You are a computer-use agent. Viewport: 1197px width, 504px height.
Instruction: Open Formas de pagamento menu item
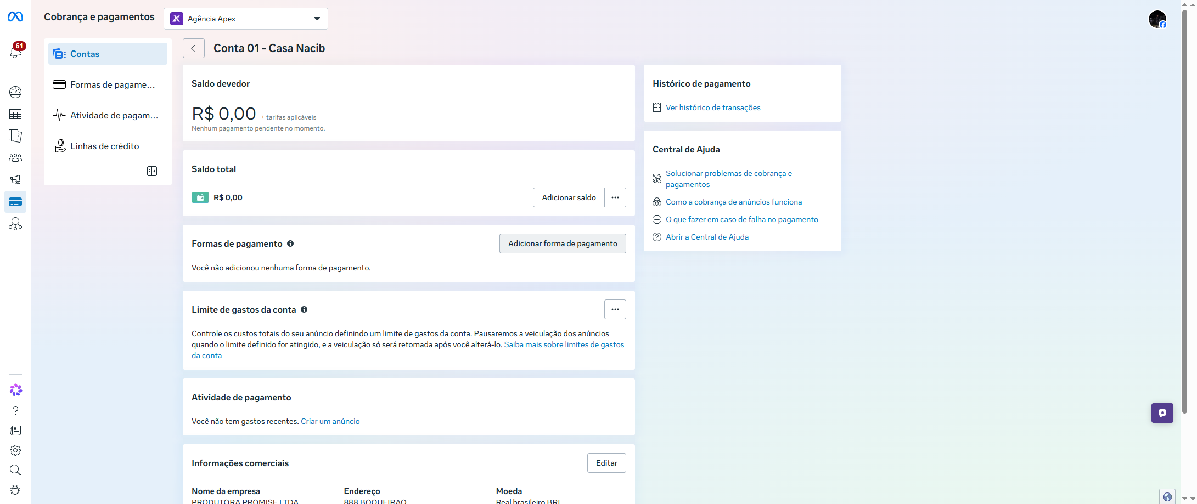pos(108,84)
